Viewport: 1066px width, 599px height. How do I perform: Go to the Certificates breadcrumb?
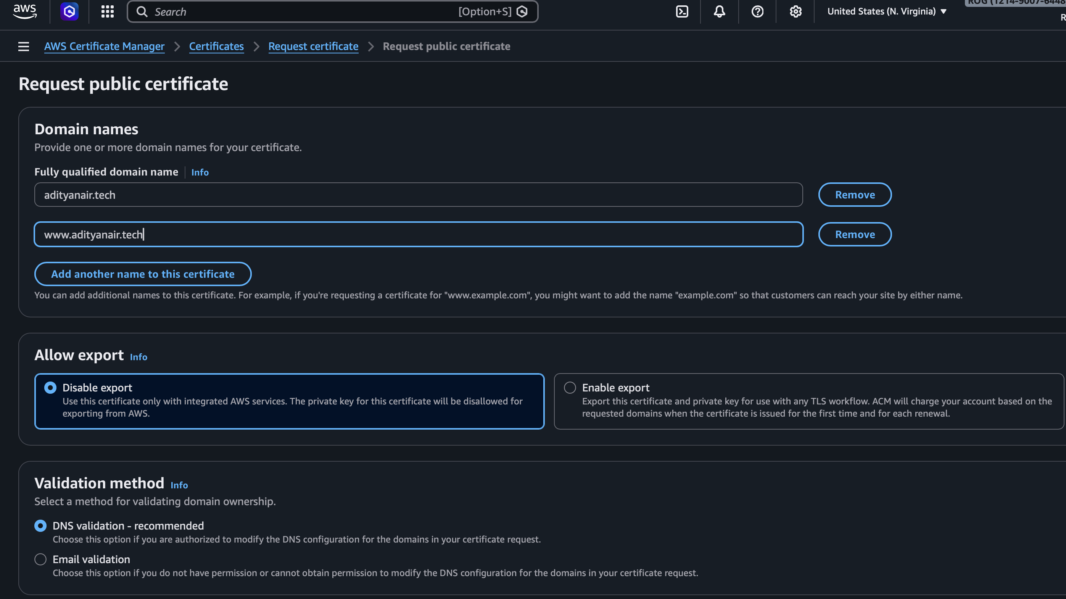216,46
